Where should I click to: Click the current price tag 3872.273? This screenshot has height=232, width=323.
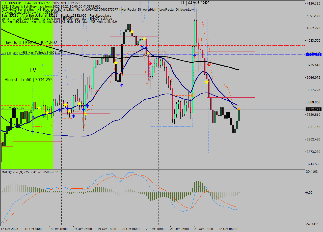pos(313,109)
